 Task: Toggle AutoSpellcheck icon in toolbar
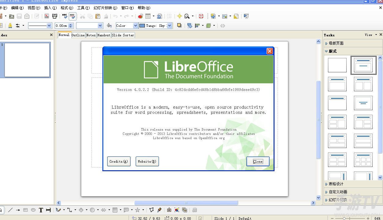(x=72, y=16)
